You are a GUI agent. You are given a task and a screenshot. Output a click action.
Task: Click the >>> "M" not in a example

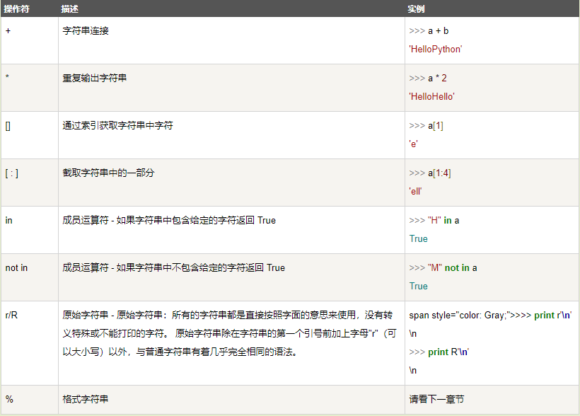[443, 267]
